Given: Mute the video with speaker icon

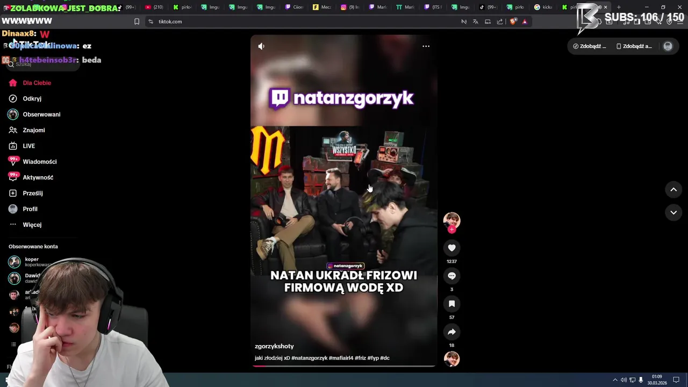Looking at the screenshot, I should point(261,46).
